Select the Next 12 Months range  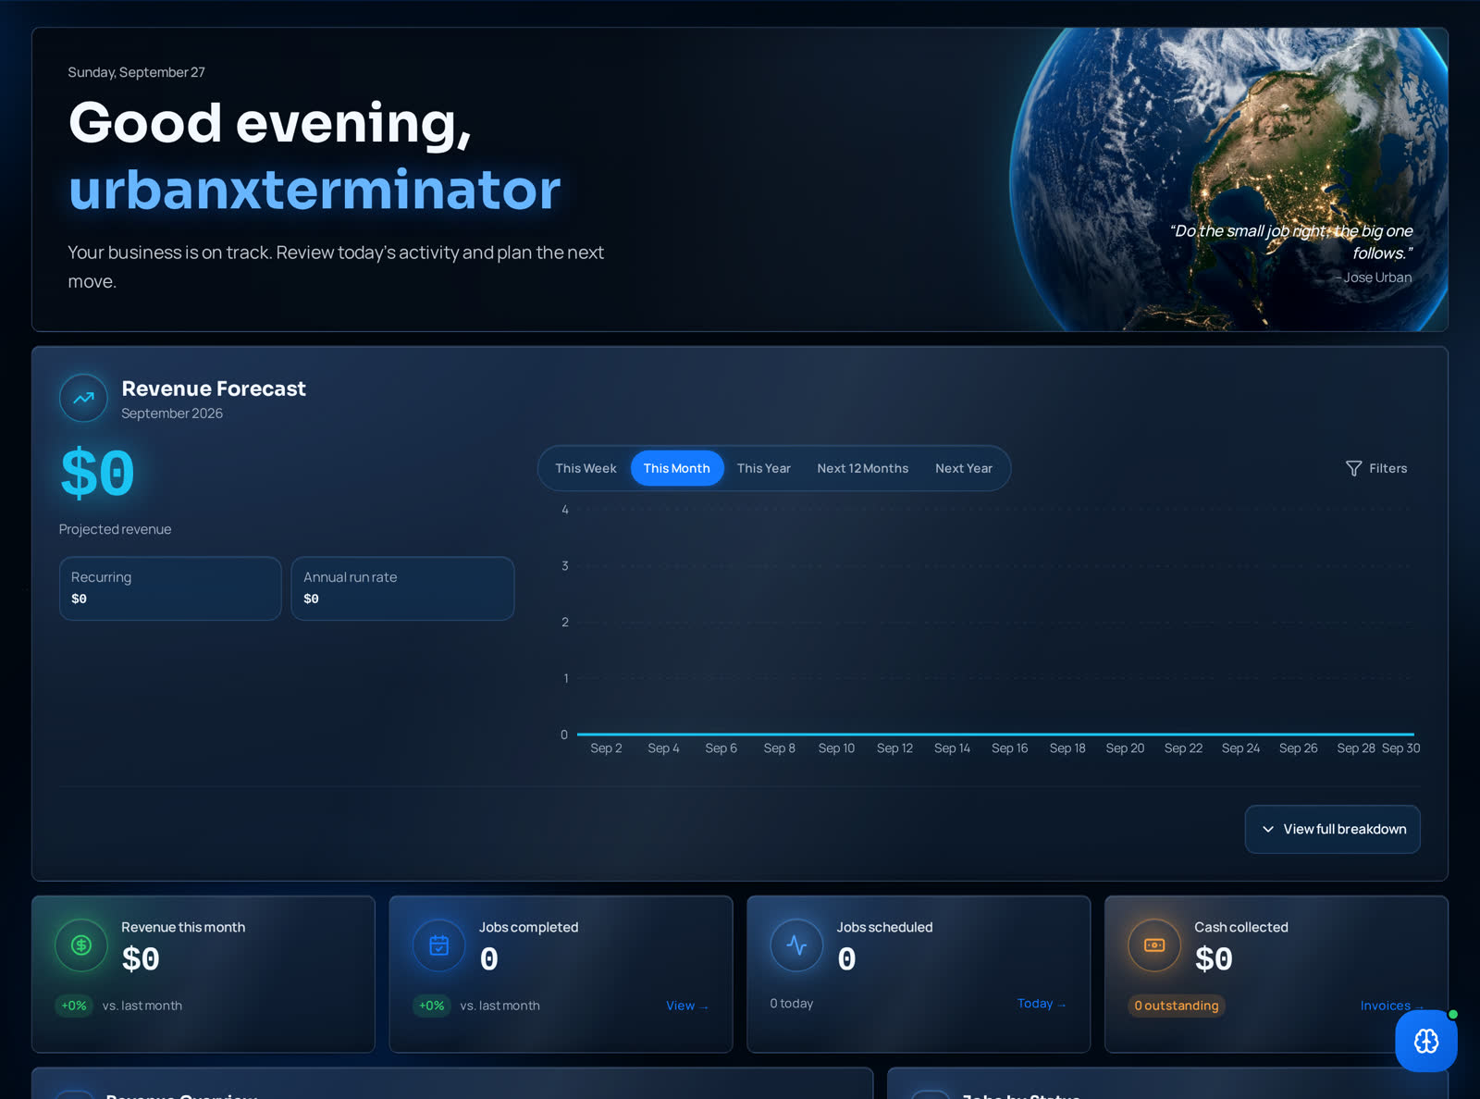click(x=863, y=468)
